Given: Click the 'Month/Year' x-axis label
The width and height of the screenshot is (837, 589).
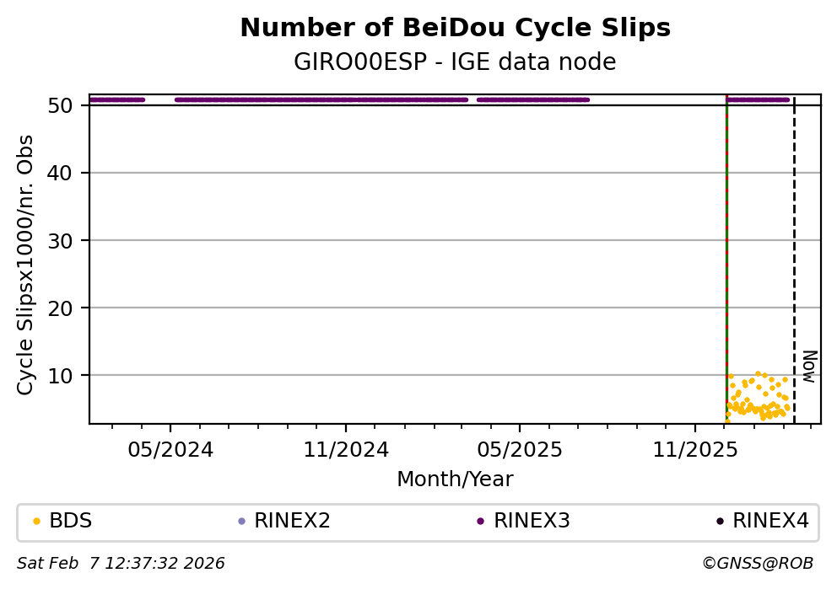Looking at the screenshot, I should [455, 479].
